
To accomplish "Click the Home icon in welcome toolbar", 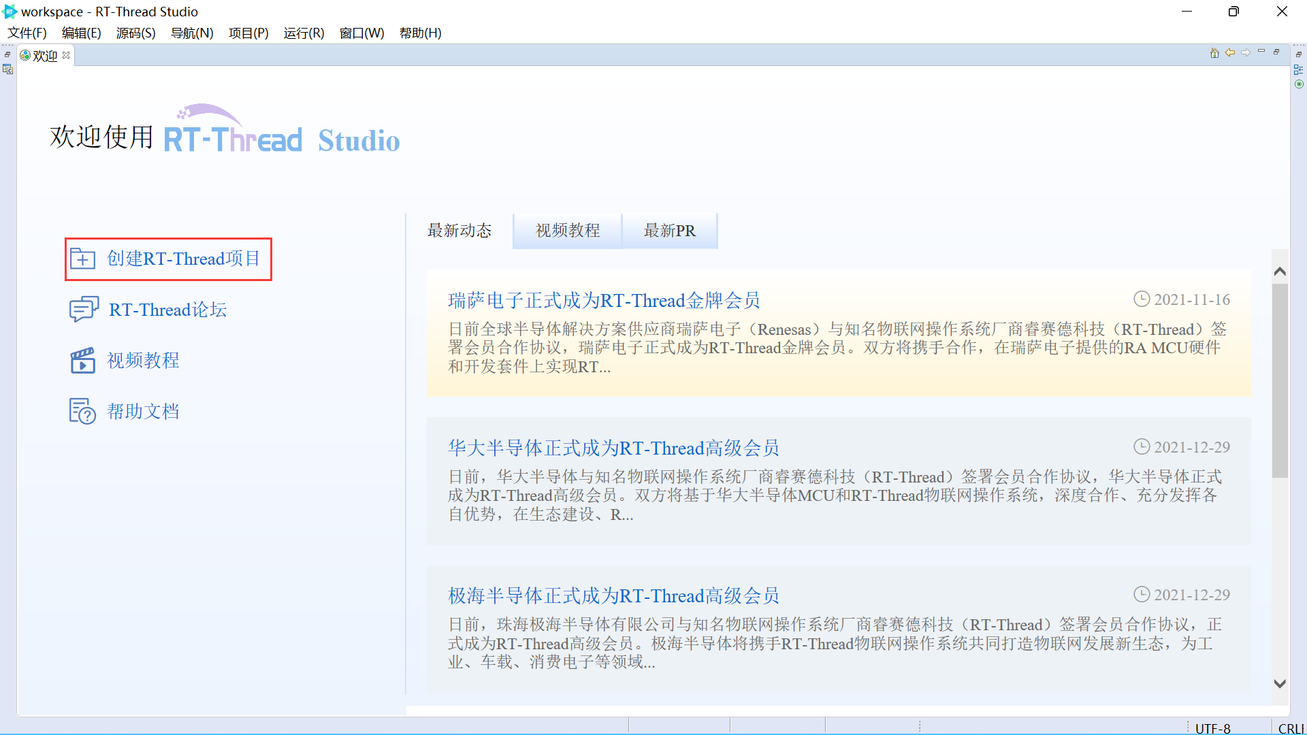I will click(1214, 53).
